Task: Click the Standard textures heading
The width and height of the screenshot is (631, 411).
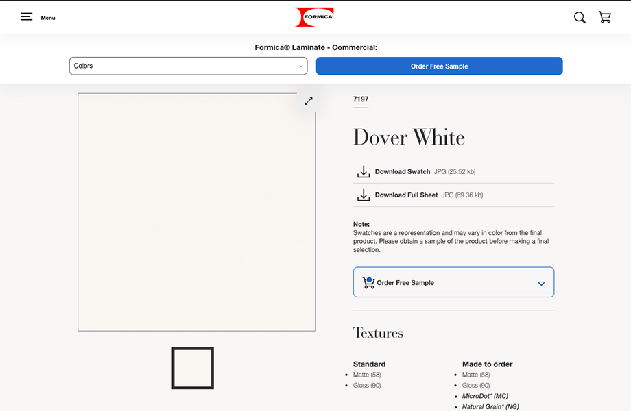Action: pos(369,364)
